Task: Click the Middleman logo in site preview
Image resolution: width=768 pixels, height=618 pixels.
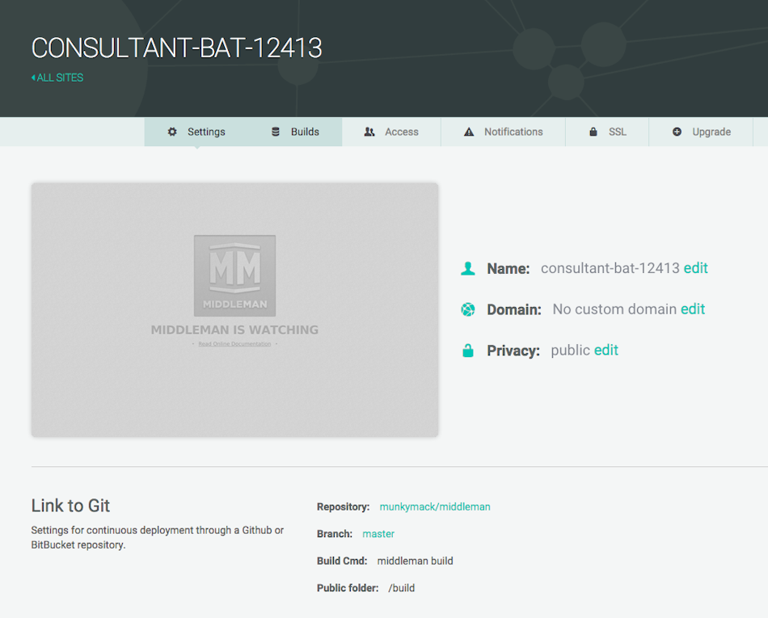Action: [x=234, y=275]
